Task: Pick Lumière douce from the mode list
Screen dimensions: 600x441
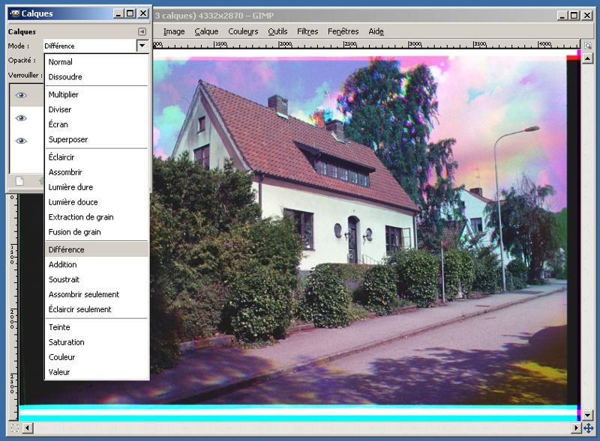Action: pos(73,202)
